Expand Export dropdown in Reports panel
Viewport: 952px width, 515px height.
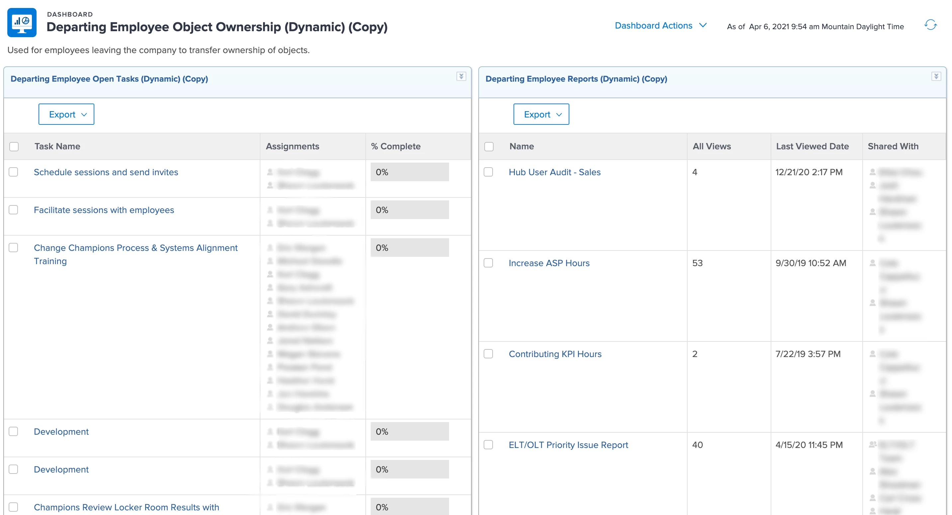click(x=541, y=114)
